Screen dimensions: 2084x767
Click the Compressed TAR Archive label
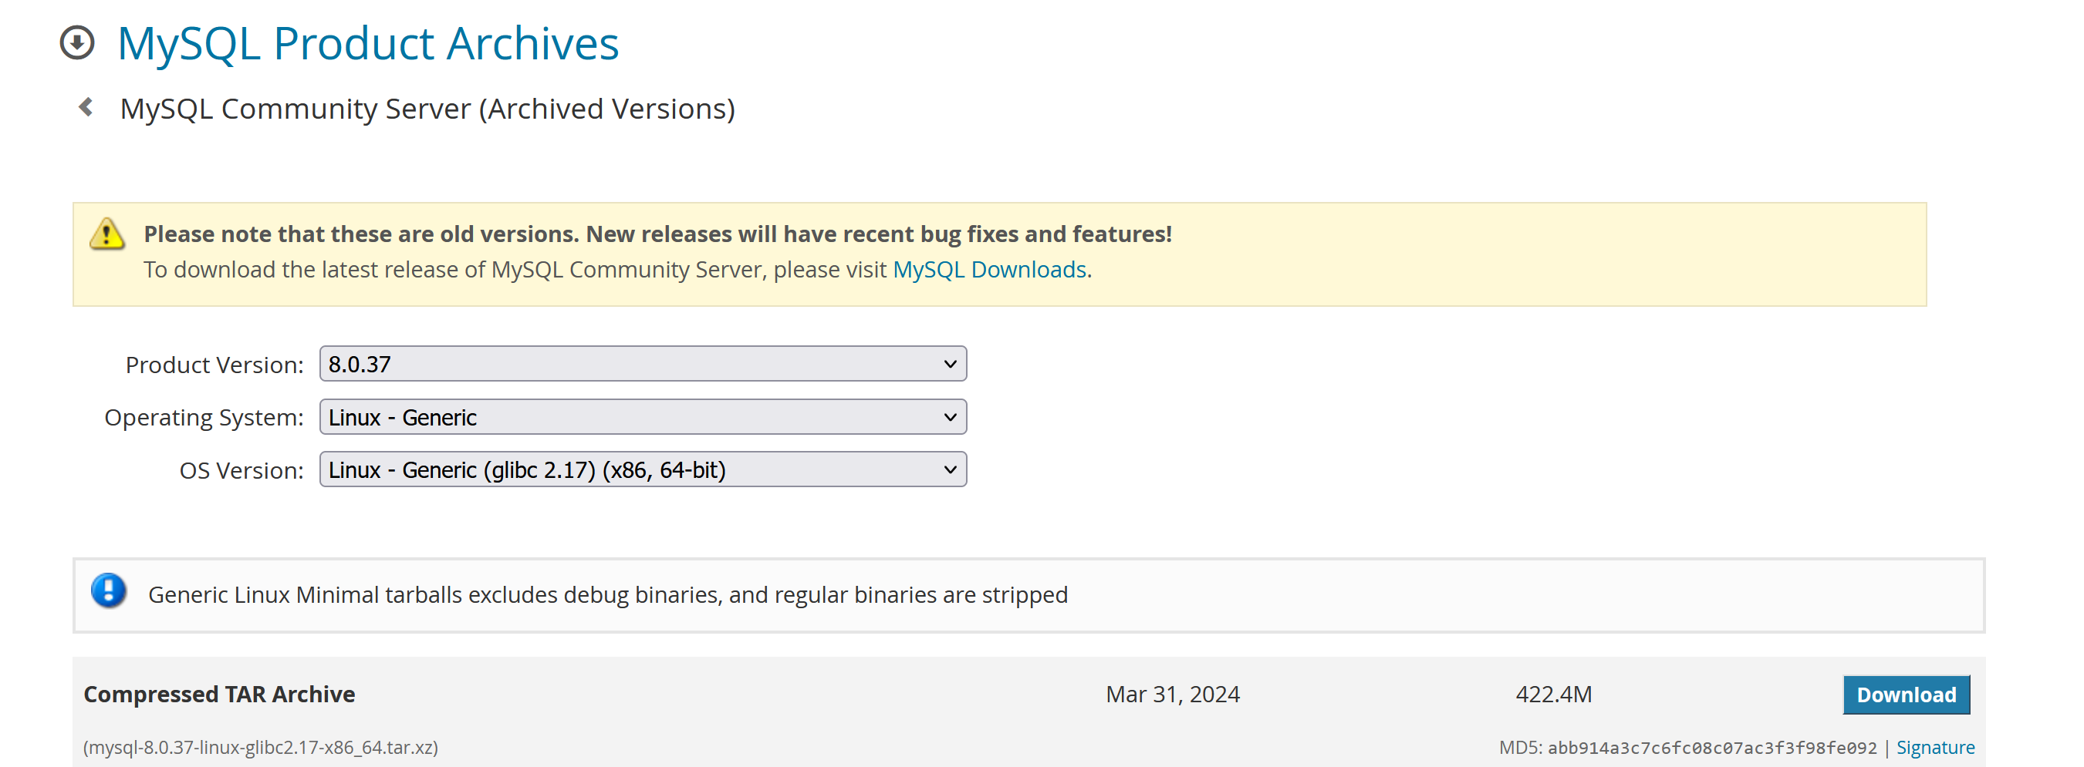point(219,695)
